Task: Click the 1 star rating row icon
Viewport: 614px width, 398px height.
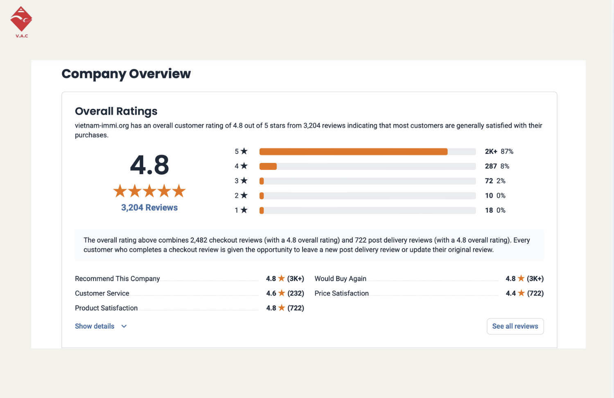Action: (244, 210)
